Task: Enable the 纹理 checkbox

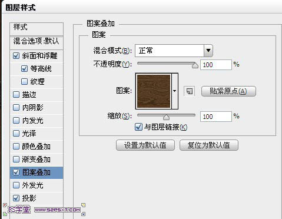Action: pyautogui.click(x=24, y=81)
